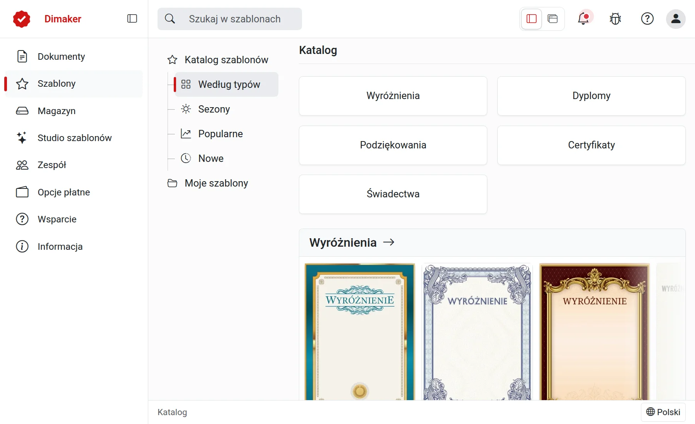Viewport: 695px width, 424px height.
Task: Click the Zespół people icon
Action: (22, 165)
